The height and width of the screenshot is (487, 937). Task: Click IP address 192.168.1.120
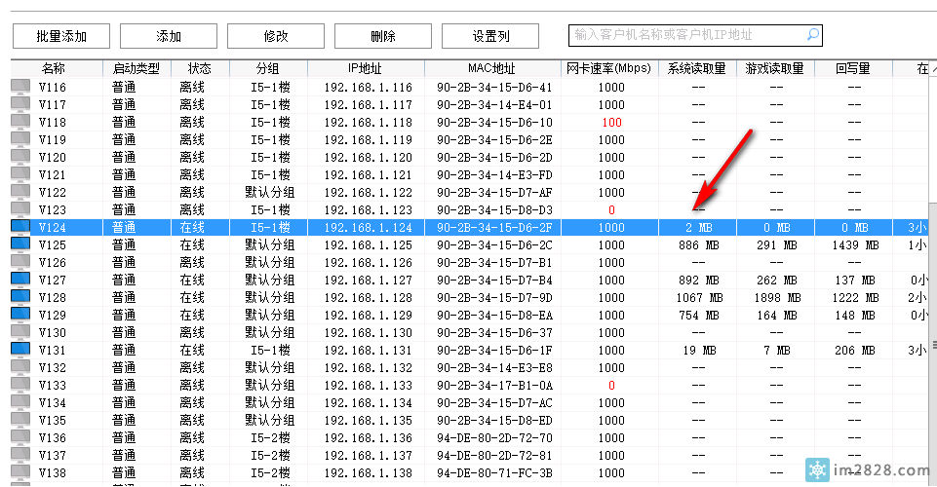[369, 158]
